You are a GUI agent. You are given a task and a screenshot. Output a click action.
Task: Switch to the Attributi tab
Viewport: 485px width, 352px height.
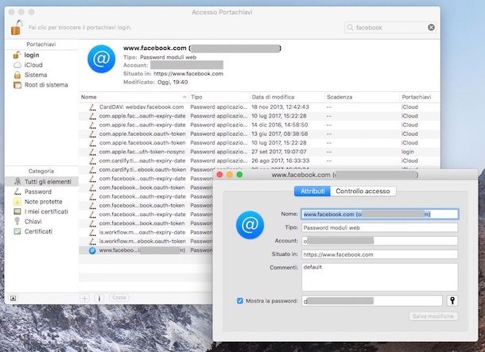[x=312, y=191]
